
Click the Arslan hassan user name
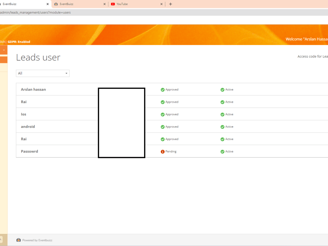(x=33, y=90)
